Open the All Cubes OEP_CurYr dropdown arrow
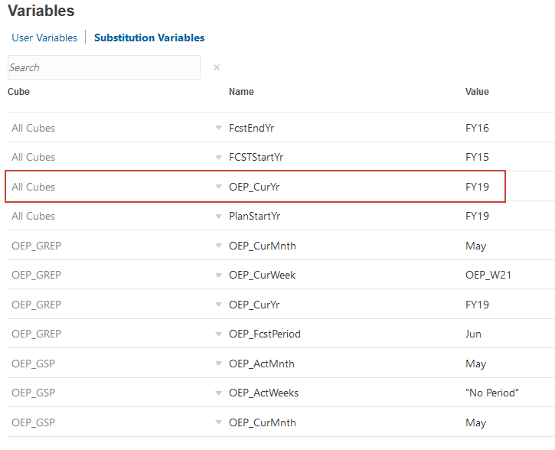This screenshot has width=555, height=450. pyautogui.click(x=218, y=187)
